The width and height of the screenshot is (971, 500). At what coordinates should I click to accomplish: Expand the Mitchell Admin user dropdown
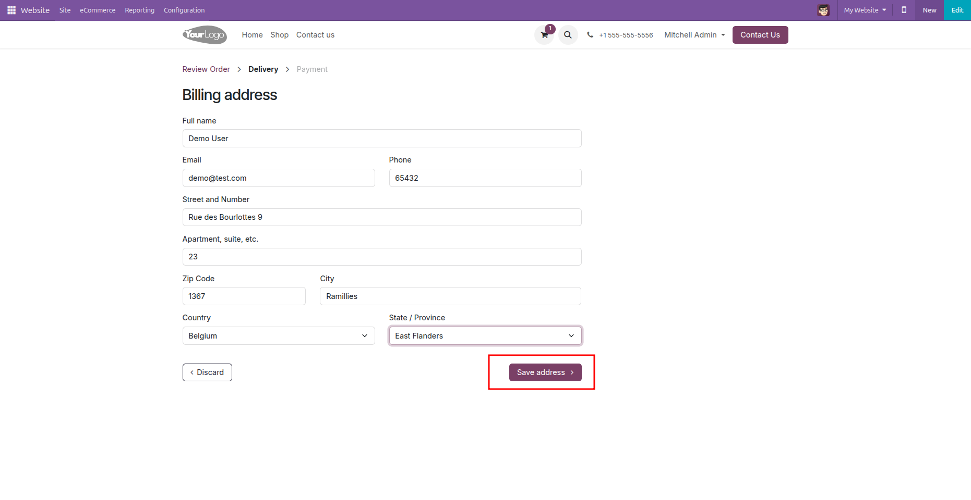click(694, 35)
